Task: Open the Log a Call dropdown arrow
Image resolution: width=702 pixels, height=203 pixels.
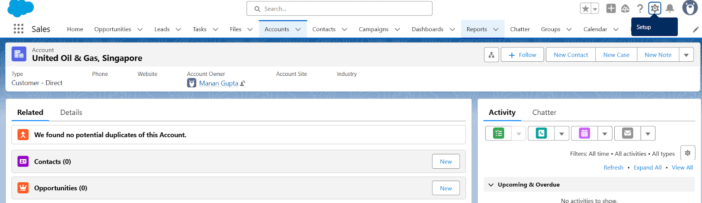Action: pyautogui.click(x=562, y=133)
